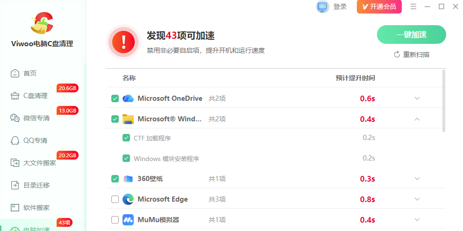Click the 0.4s value for MuMu模拟器
Viewport: 463px width, 231px height.
click(367, 220)
